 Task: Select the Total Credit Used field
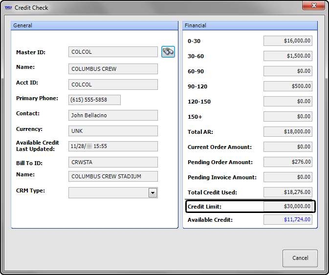pos(287,192)
